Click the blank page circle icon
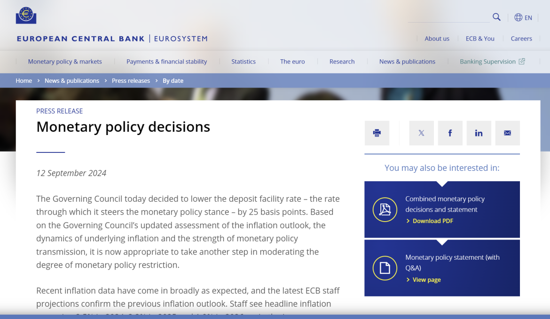The image size is (550, 319). [x=385, y=268]
